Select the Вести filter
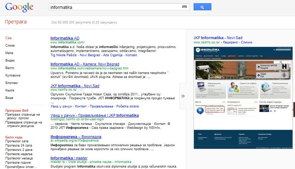 tap(10, 68)
